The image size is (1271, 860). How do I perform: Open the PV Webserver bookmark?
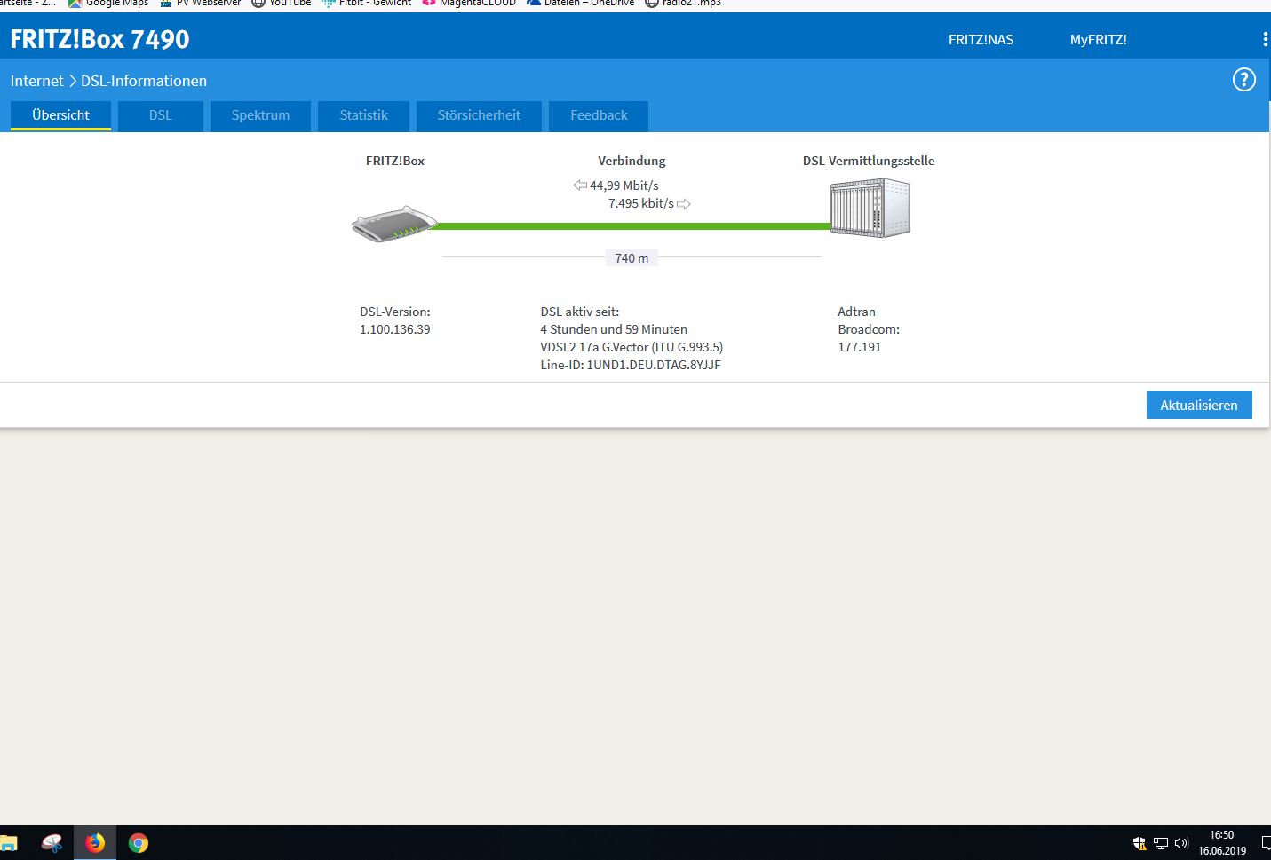(201, 4)
